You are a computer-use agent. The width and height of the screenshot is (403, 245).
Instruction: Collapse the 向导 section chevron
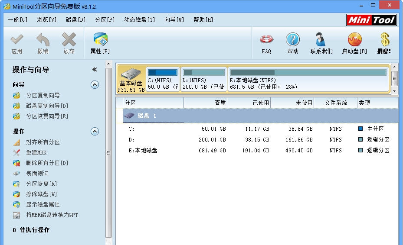click(95, 85)
